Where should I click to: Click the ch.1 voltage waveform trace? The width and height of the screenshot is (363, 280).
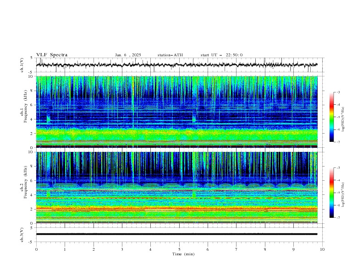point(176,65)
